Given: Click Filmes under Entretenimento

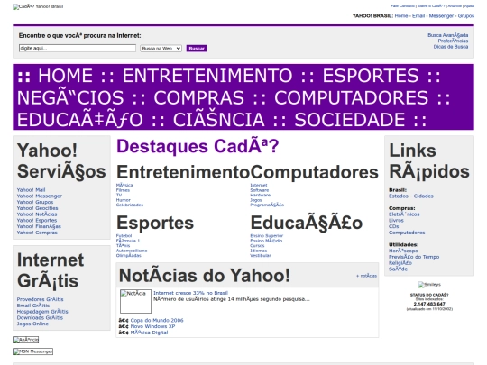Looking at the screenshot, I should 123,190.
